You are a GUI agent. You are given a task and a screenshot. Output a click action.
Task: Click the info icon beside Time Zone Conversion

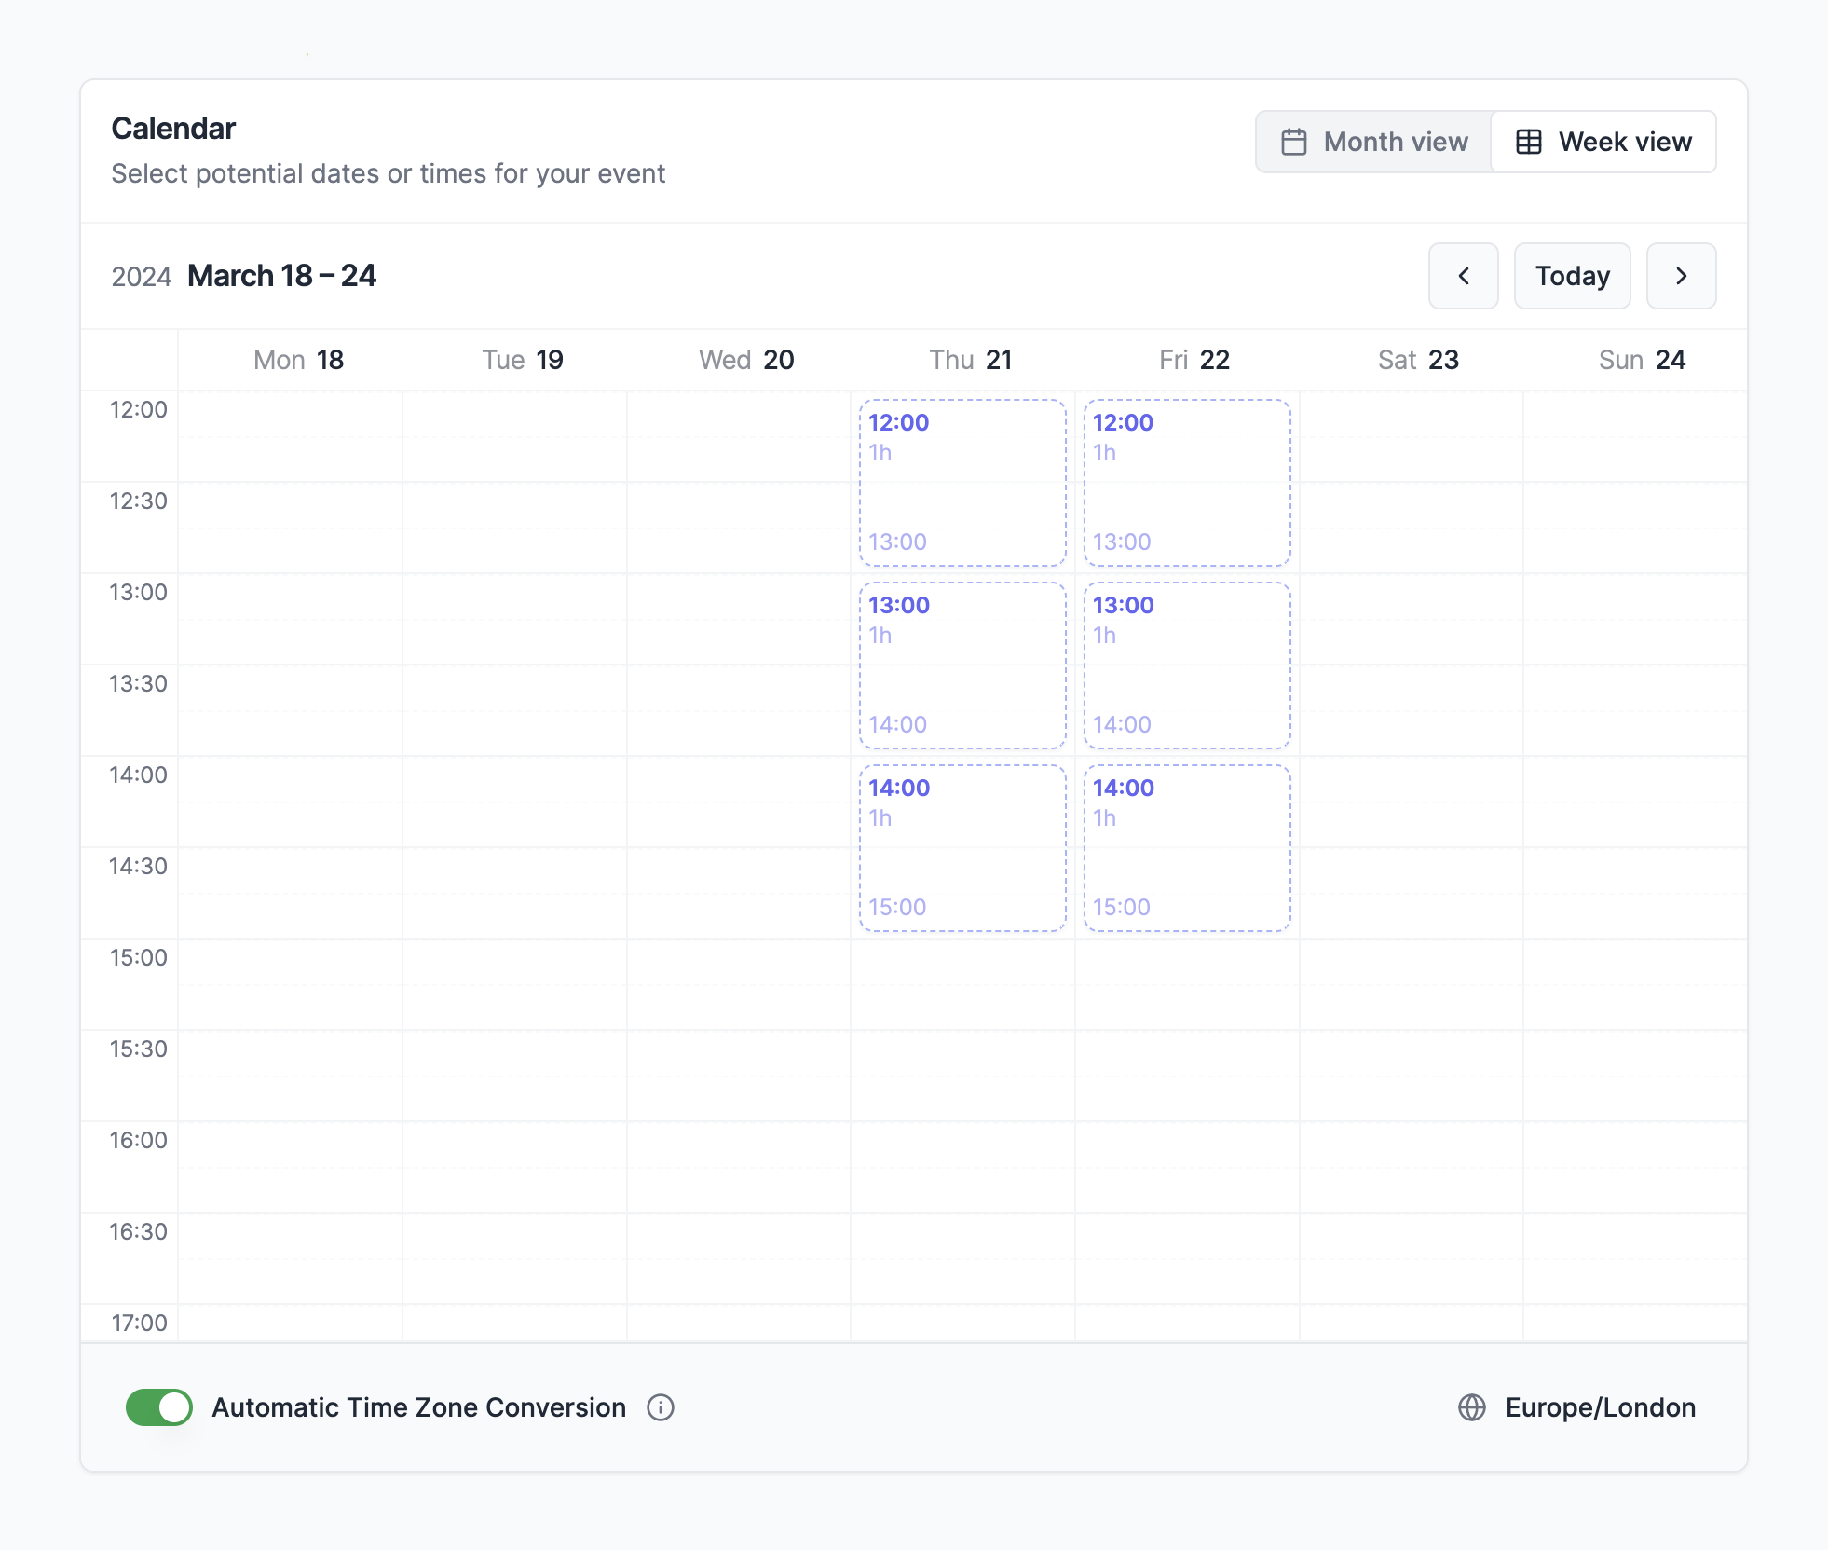click(661, 1407)
